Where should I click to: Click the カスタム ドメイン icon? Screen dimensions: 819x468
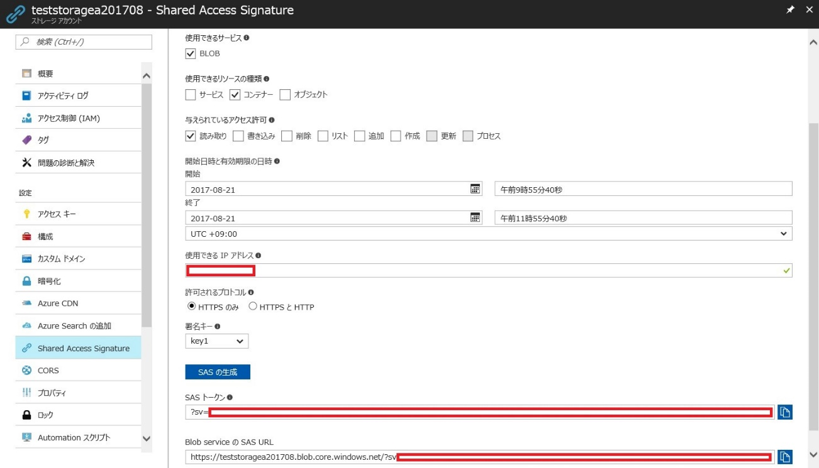(26, 259)
